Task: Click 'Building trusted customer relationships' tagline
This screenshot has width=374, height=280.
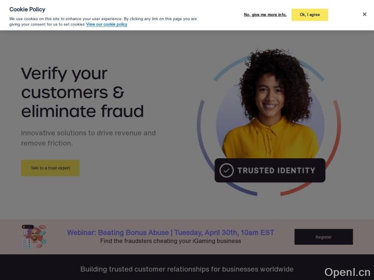Action: [187, 269]
